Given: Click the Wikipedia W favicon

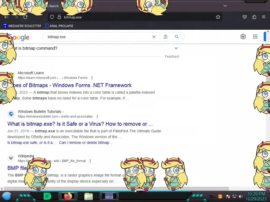Looking at the screenshot, I should (x=11, y=158).
